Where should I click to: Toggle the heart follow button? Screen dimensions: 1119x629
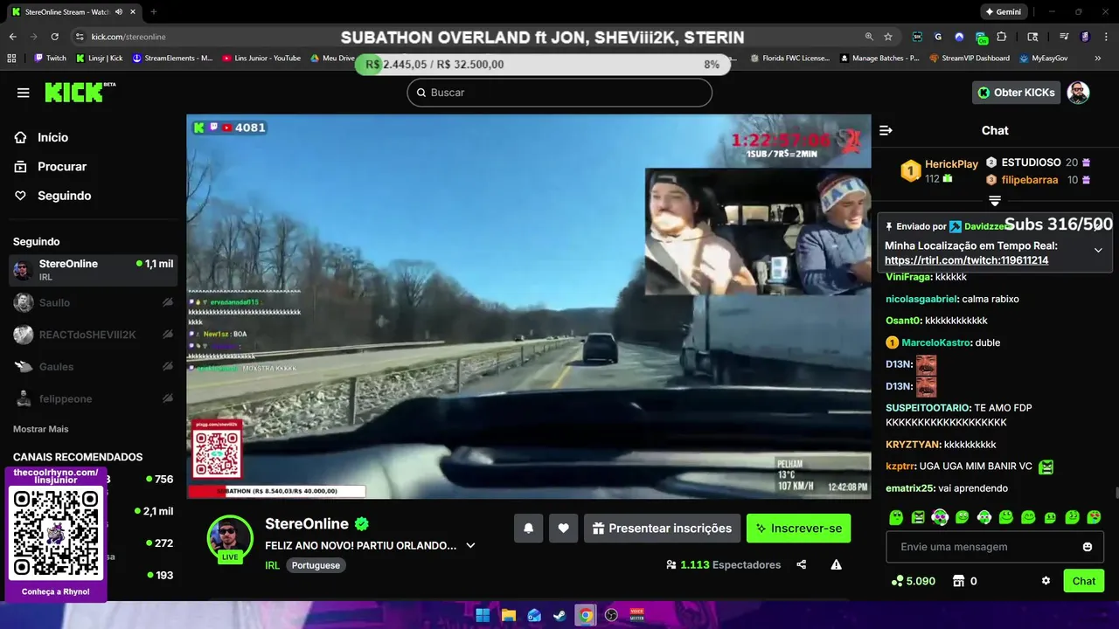click(563, 528)
